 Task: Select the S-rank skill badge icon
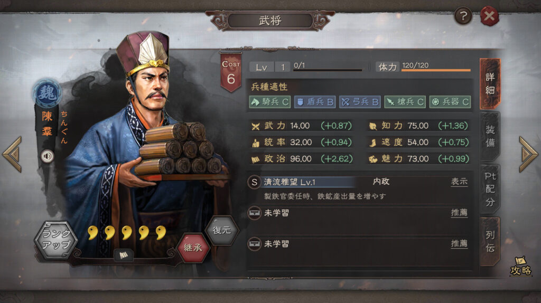[254, 182]
